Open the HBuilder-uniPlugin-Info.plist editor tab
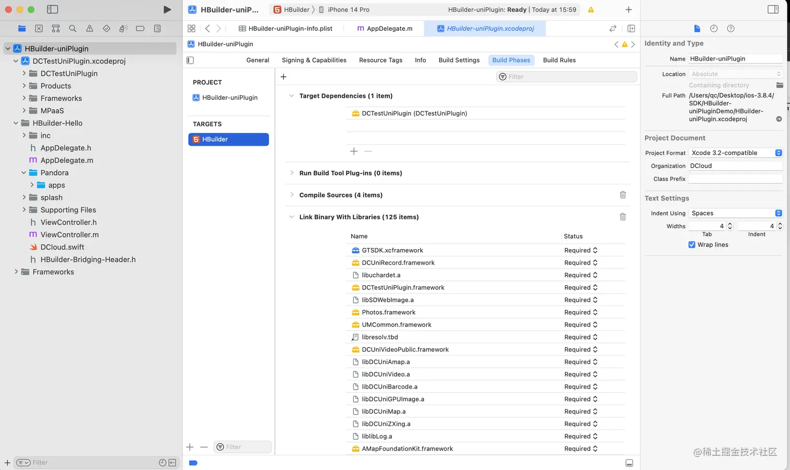 [285, 29]
